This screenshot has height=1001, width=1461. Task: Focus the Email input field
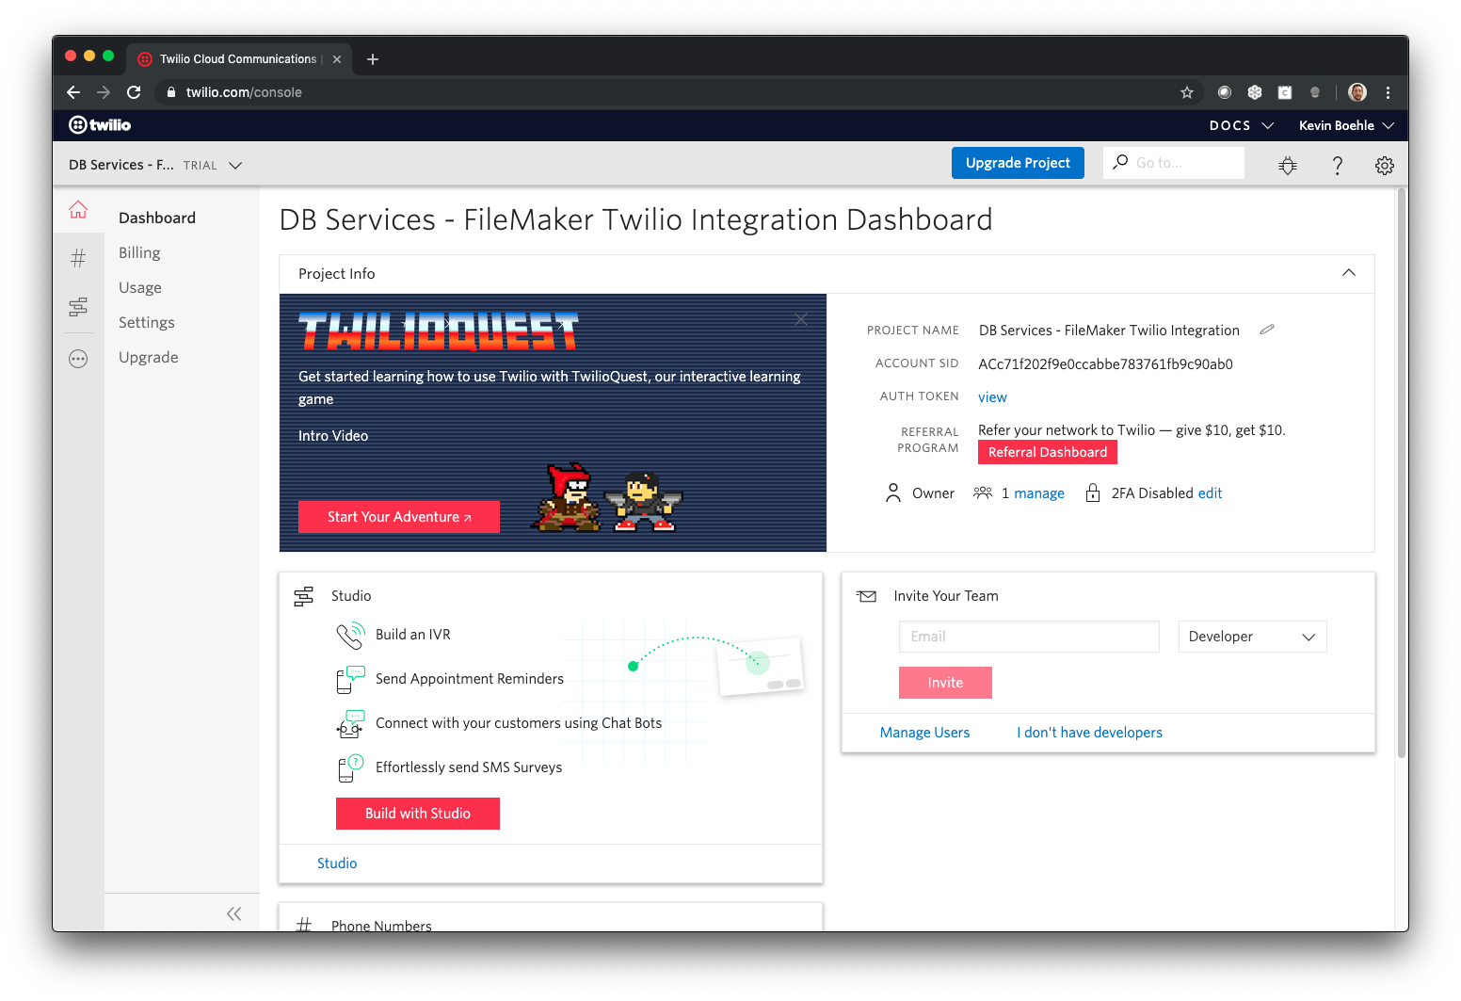click(1029, 637)
